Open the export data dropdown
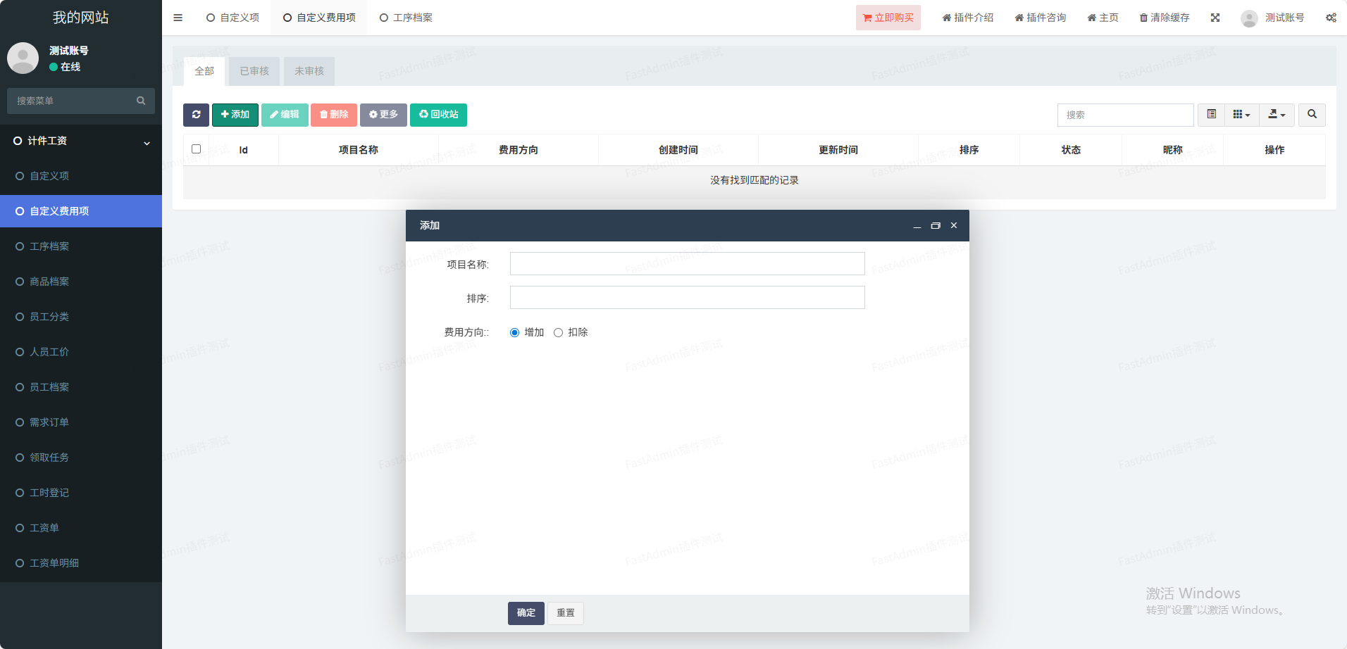1347x649 pixels. 1277,115
